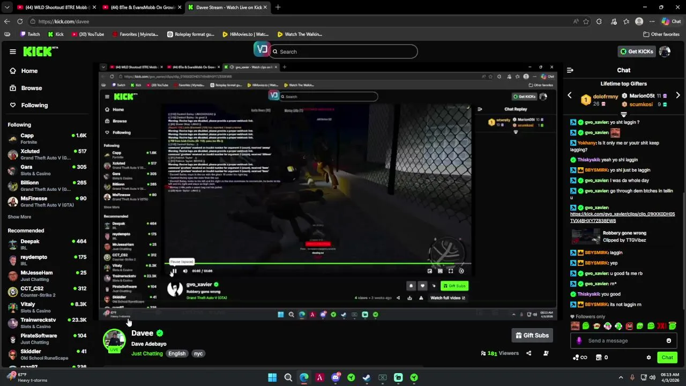Open Copilot Chat in the browser toolbar

pos(670,21)
